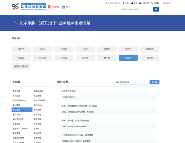Open 县生态环境局 in the department list

[x=18, y=138]
